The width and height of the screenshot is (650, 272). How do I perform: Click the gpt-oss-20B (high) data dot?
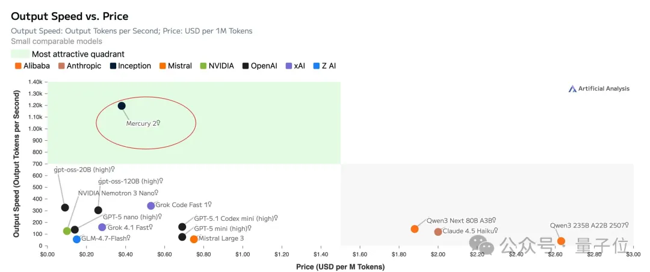point(65,208)
